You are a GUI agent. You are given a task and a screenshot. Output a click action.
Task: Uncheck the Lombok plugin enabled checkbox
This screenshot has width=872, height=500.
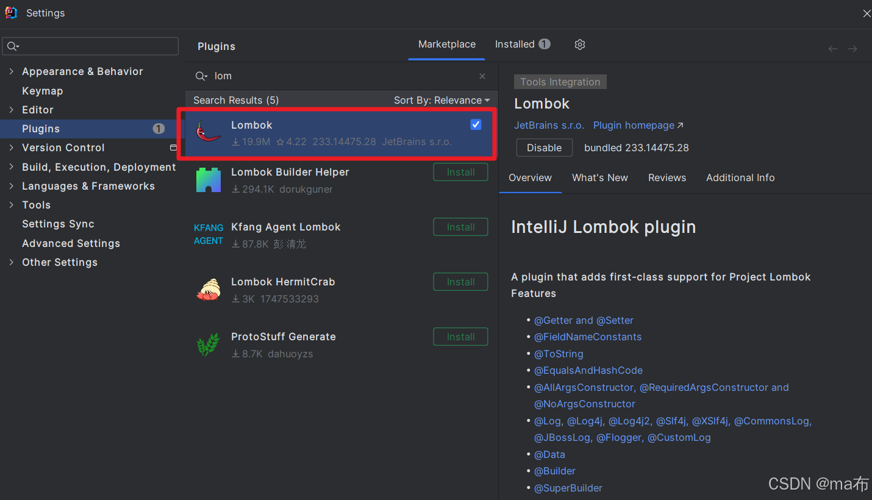coord(476,124)
